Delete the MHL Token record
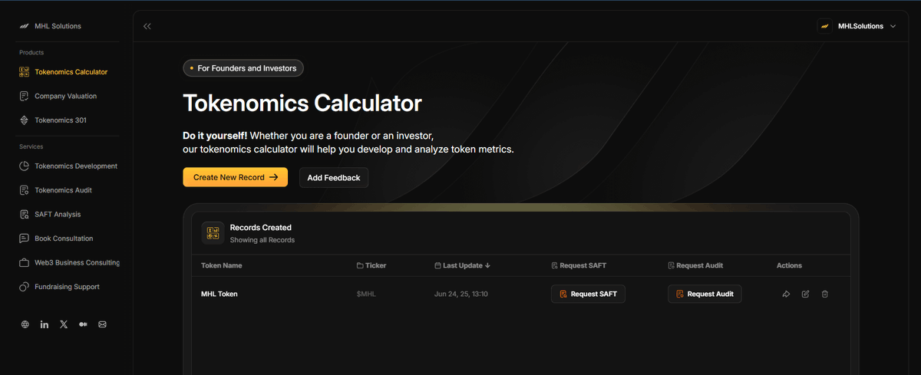The image size is (921, 375). pyautogui.click(x=824, y=294)
